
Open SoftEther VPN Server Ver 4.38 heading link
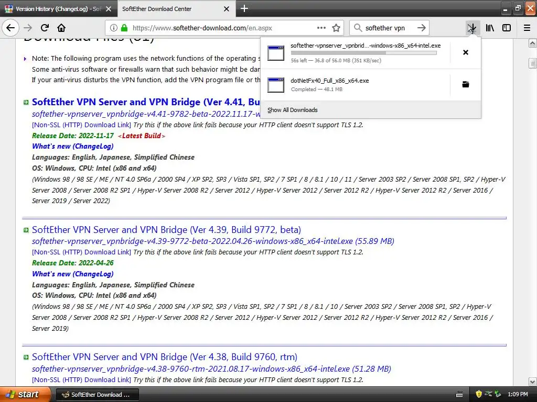(164, 357)
